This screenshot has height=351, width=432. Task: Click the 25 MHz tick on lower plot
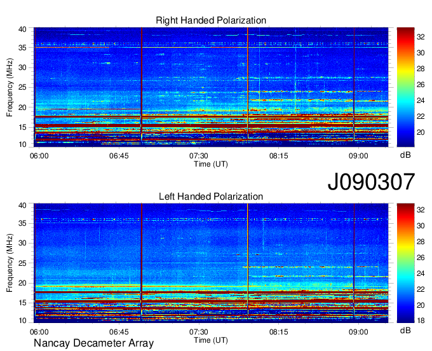(x=23, y=263)
